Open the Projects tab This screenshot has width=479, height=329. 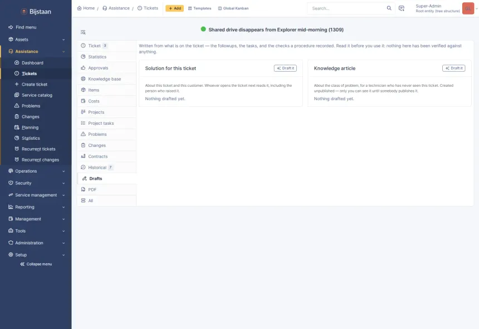click(106, 112)
